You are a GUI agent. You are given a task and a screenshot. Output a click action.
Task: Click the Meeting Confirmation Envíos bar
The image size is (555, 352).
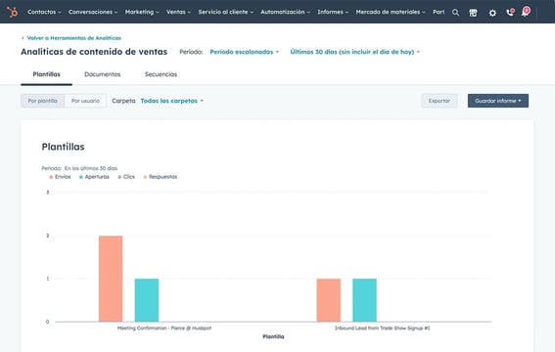click(x=111, y=279)
